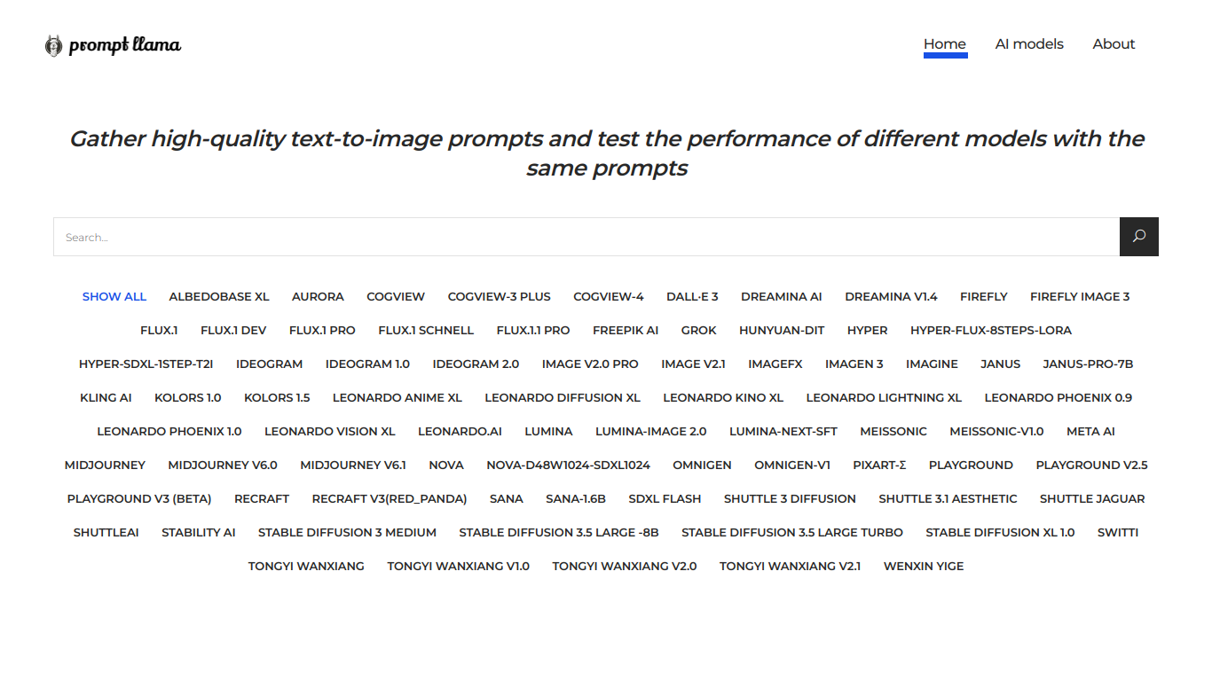The width and height of the screenshot is (1212, 681).
Task: Filter by FLUX.1 DEV
Action: click(233, 331)
